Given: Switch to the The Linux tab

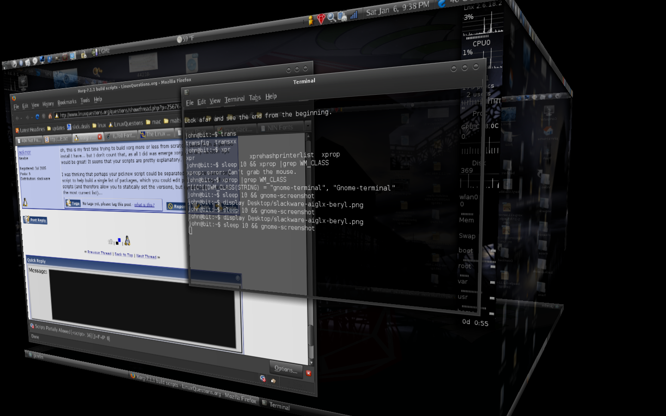Looking at the screenshot, I should (x=156, y=134).
